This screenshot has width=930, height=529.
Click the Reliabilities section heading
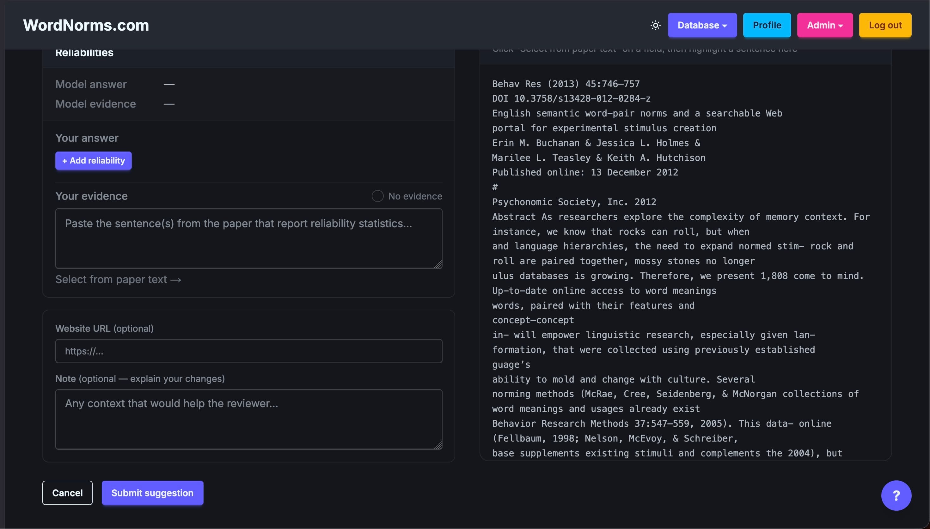click(x=84, y=53)
